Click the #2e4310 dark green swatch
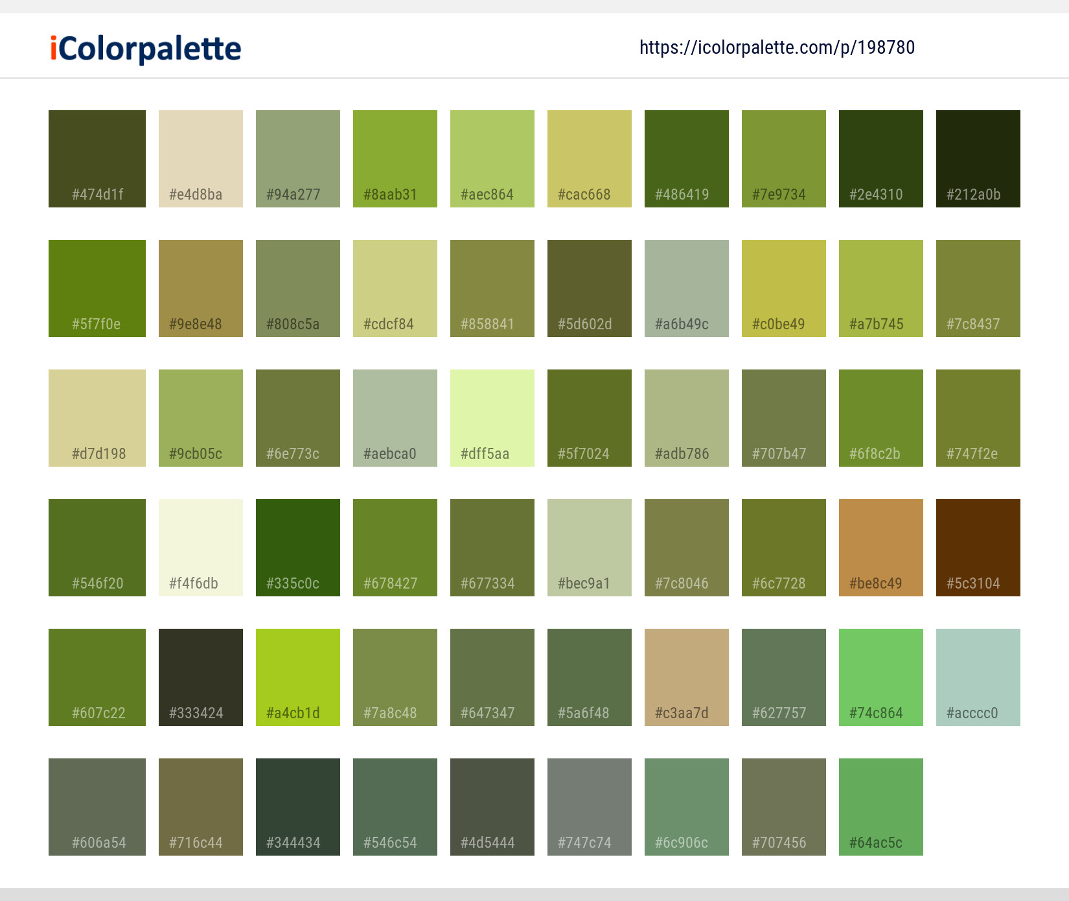Image resolution: width=1069 pixels, height=901 pixels. pyautogui.click(x=881, y=159)
